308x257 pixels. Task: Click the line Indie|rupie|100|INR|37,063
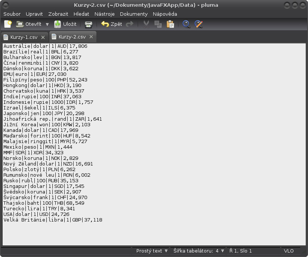pos(42,97)
